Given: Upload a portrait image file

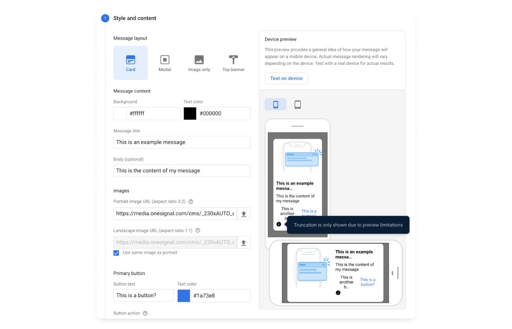Looking at the screenshot, I should coord(244,213).
